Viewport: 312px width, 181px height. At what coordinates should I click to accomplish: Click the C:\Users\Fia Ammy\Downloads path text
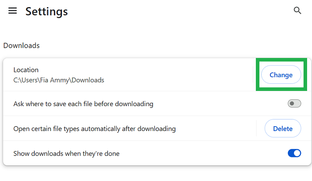click(59, 80)
